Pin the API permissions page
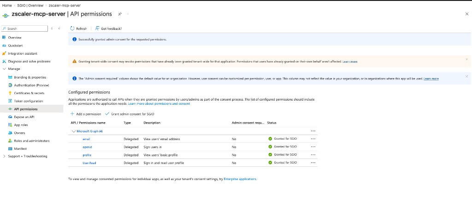 click(x=120, y=14)
